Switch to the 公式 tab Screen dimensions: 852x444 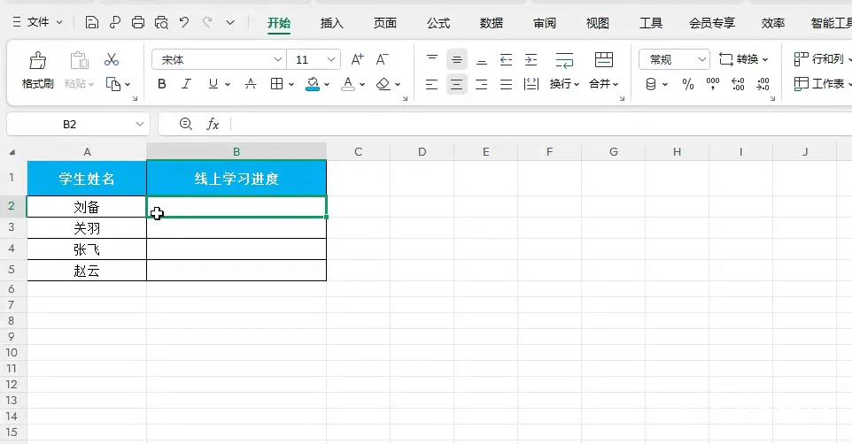pos(438,23)
